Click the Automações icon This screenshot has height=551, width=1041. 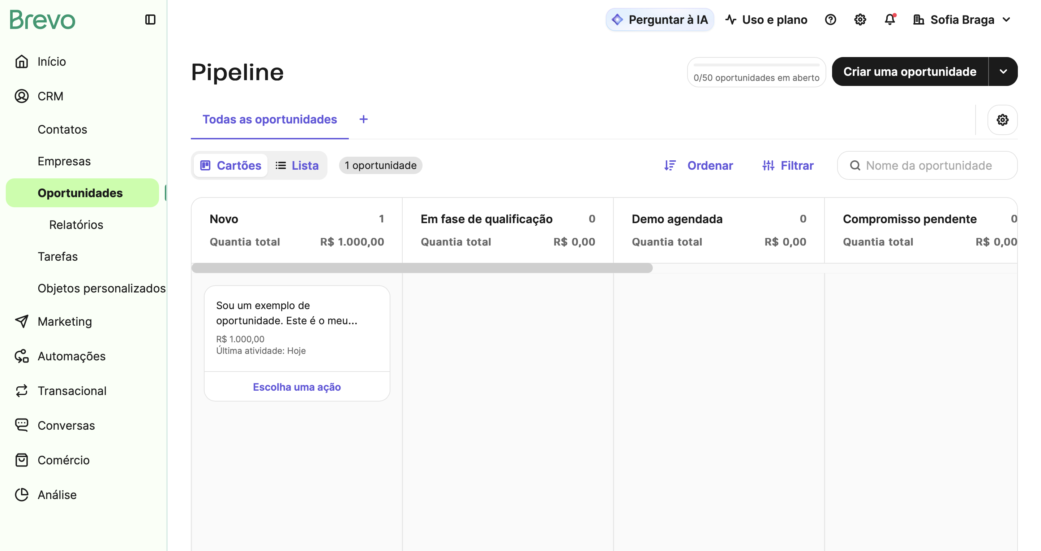click(x=22, y=356)
